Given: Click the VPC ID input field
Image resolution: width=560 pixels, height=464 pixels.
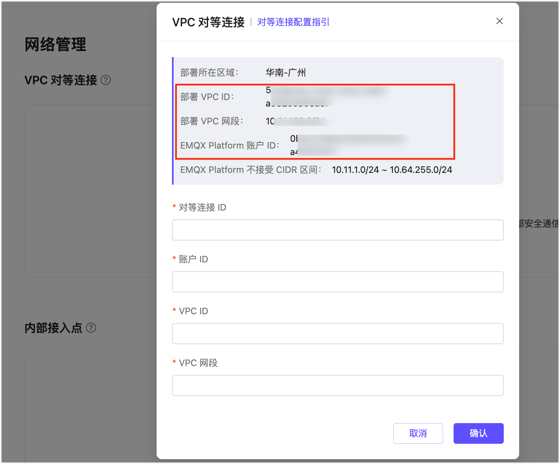Looking at the screenshot, I should pos(337,334).
